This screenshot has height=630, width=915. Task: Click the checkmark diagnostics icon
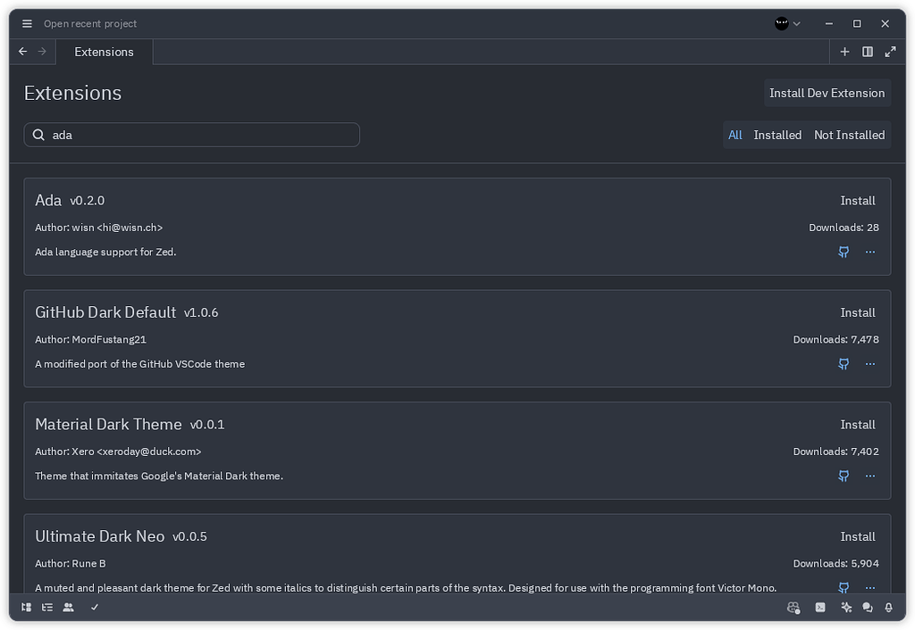95,608
